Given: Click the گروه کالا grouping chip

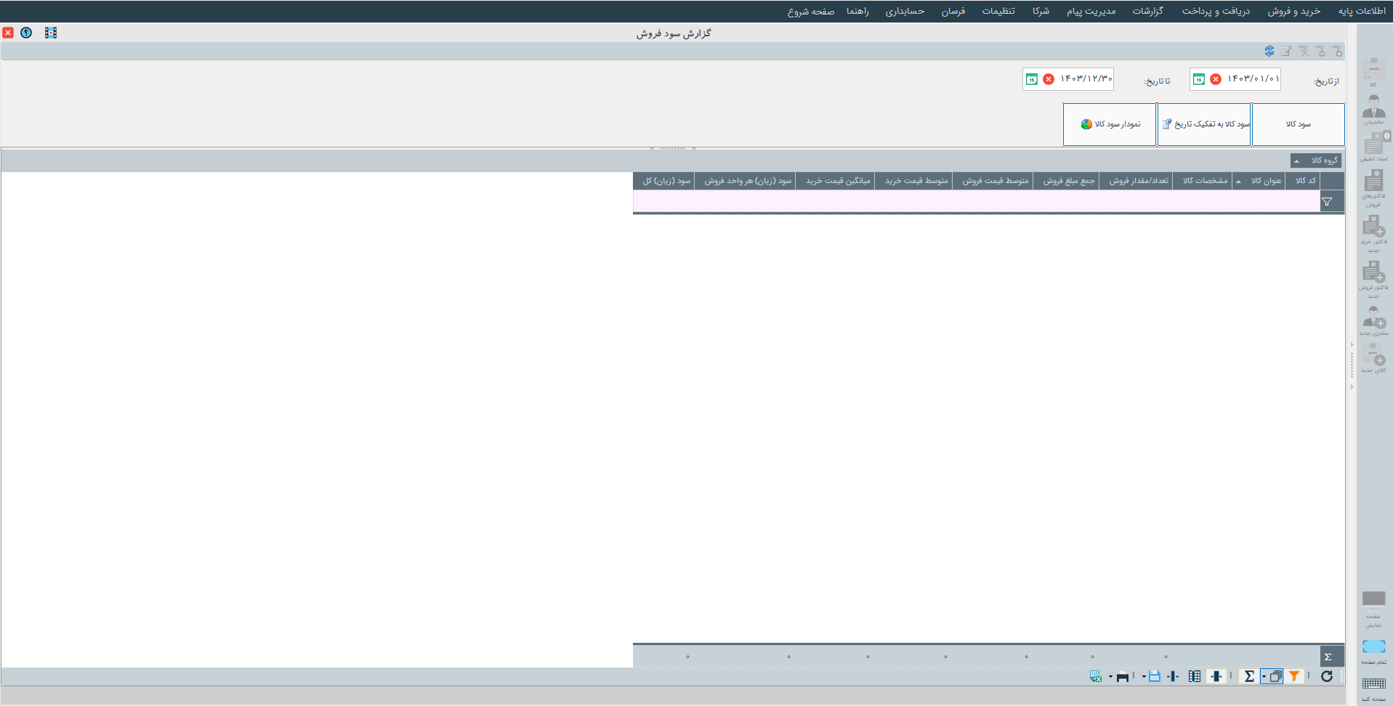Looking at the screenshot, I should [x=1316, y=161].
